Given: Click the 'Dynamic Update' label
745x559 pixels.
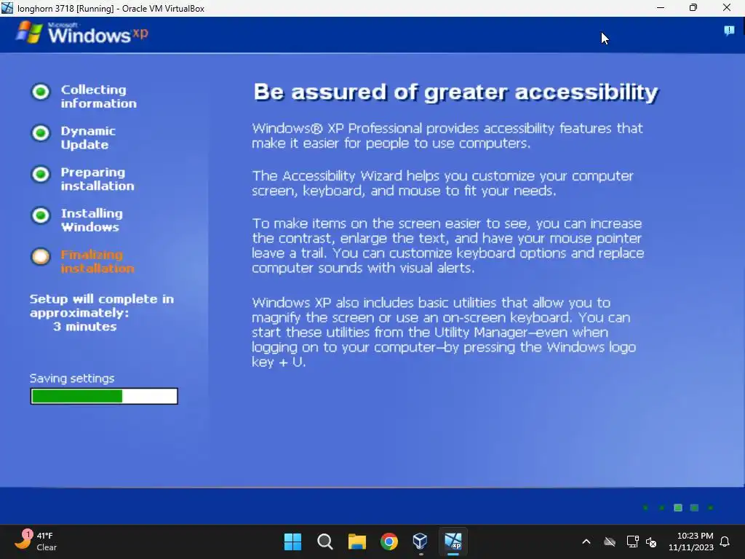Looking at the screenshot, I should tap(88, 138).
